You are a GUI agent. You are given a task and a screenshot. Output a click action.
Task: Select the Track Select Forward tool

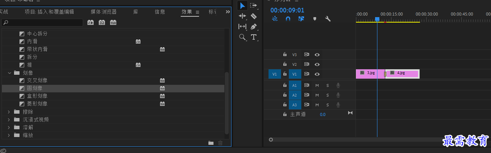[254, 5]
